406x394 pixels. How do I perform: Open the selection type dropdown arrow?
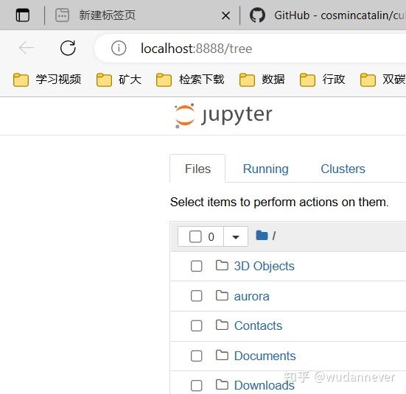click(236, 236)
